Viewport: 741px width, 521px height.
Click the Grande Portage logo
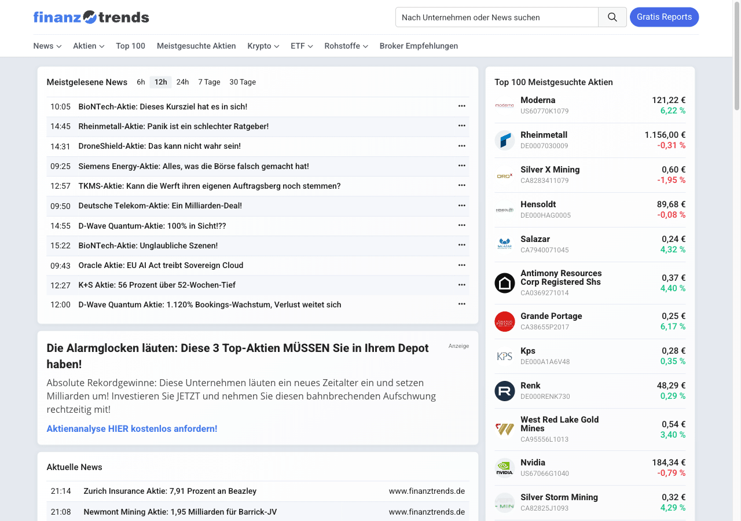pos(505,321)
